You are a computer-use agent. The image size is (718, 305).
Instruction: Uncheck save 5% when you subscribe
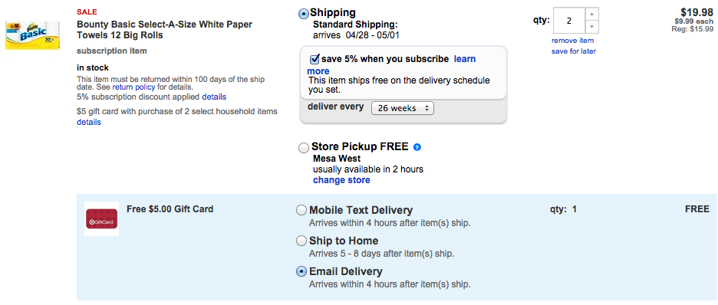(x=315, y=59)
